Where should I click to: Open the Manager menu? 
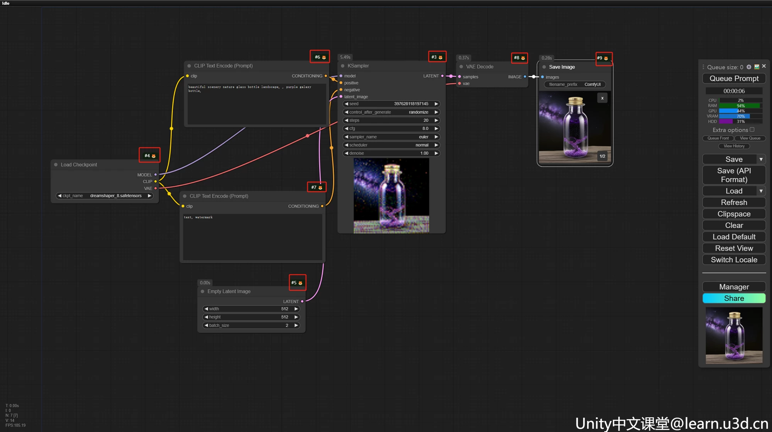coord(734,287)
